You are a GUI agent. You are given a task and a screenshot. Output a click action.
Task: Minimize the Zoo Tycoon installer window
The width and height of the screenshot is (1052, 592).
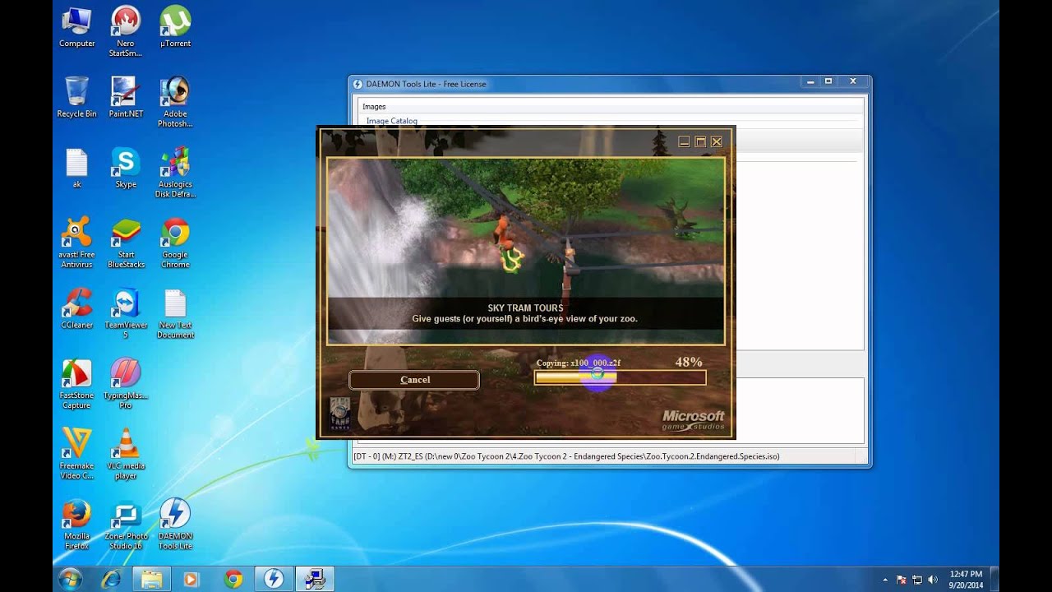point(684,141)
